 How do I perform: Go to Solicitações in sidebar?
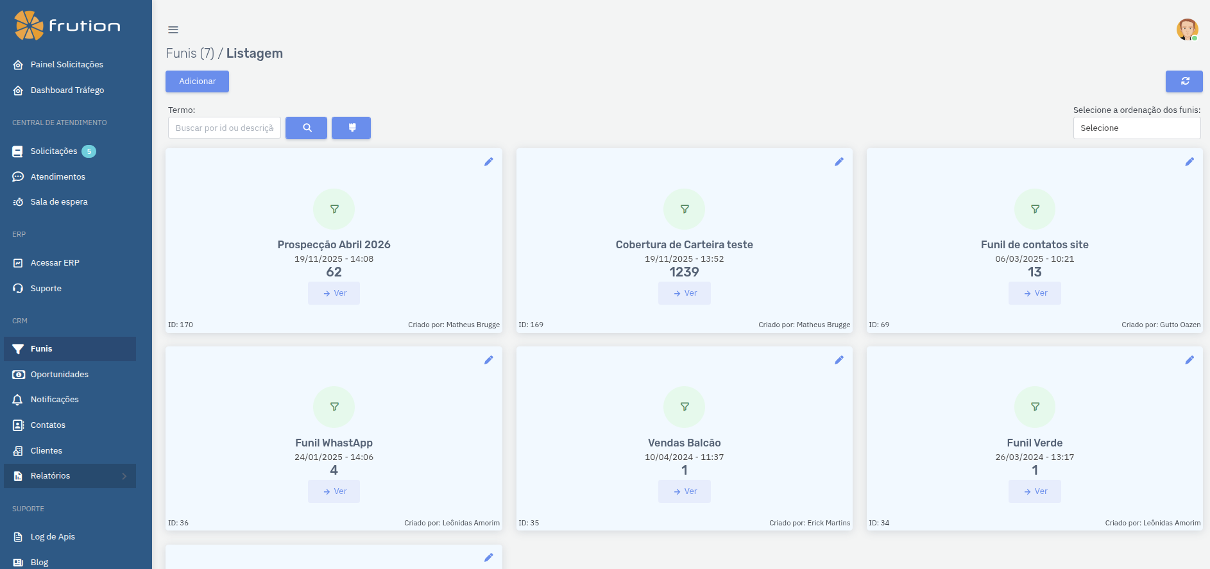click(x=69, y=151)
